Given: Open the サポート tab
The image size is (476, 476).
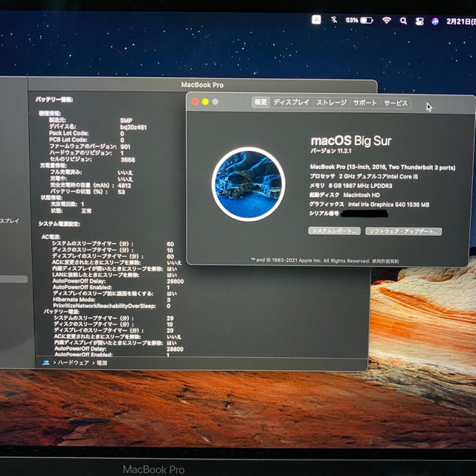Looking at the screenshot, I should pos(364,103).
